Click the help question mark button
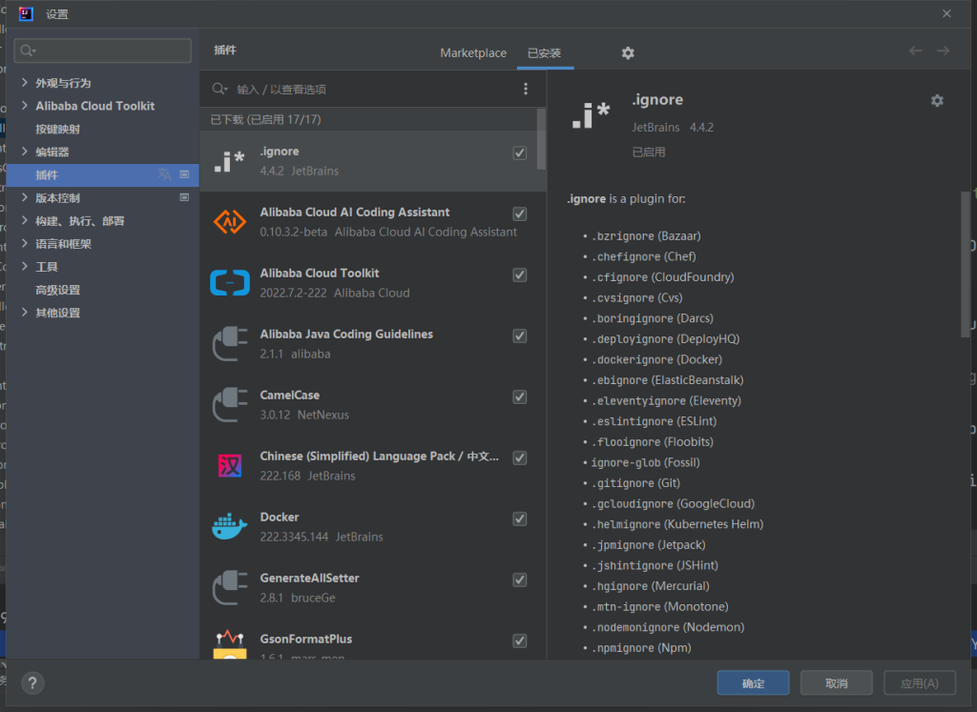The height and width of the screenshot is (712, 977). click(x=32, y=683)
